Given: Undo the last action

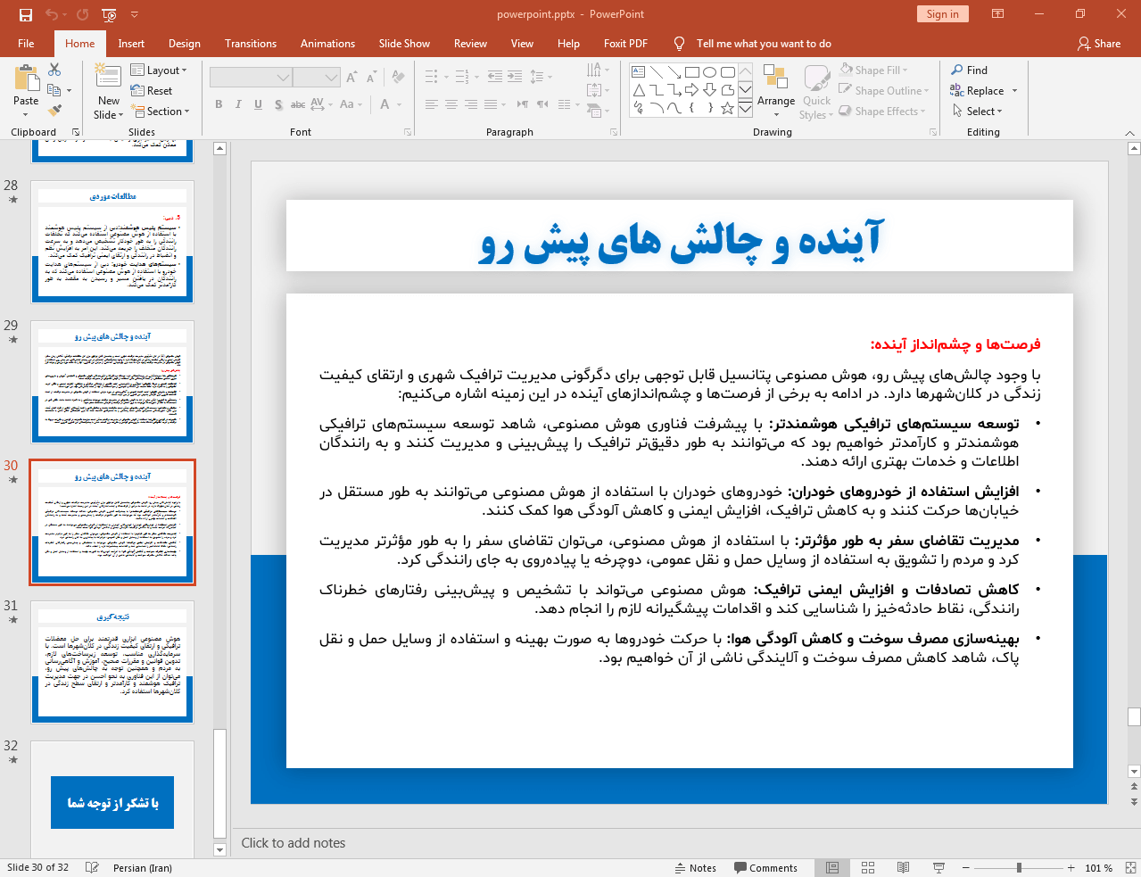Looking at the screenshot, I should pyautogui.click(x=52, y=14).
